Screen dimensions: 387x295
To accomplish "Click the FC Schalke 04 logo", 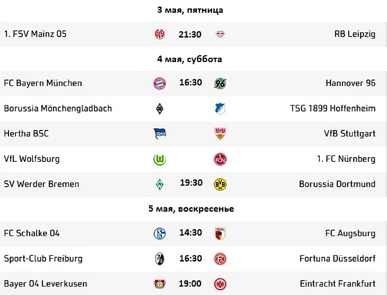I will pyautogui.click(x=159, y=233).
